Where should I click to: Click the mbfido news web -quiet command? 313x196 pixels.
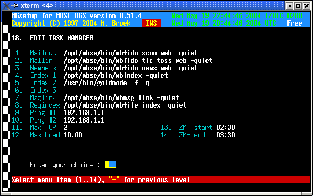131,68
